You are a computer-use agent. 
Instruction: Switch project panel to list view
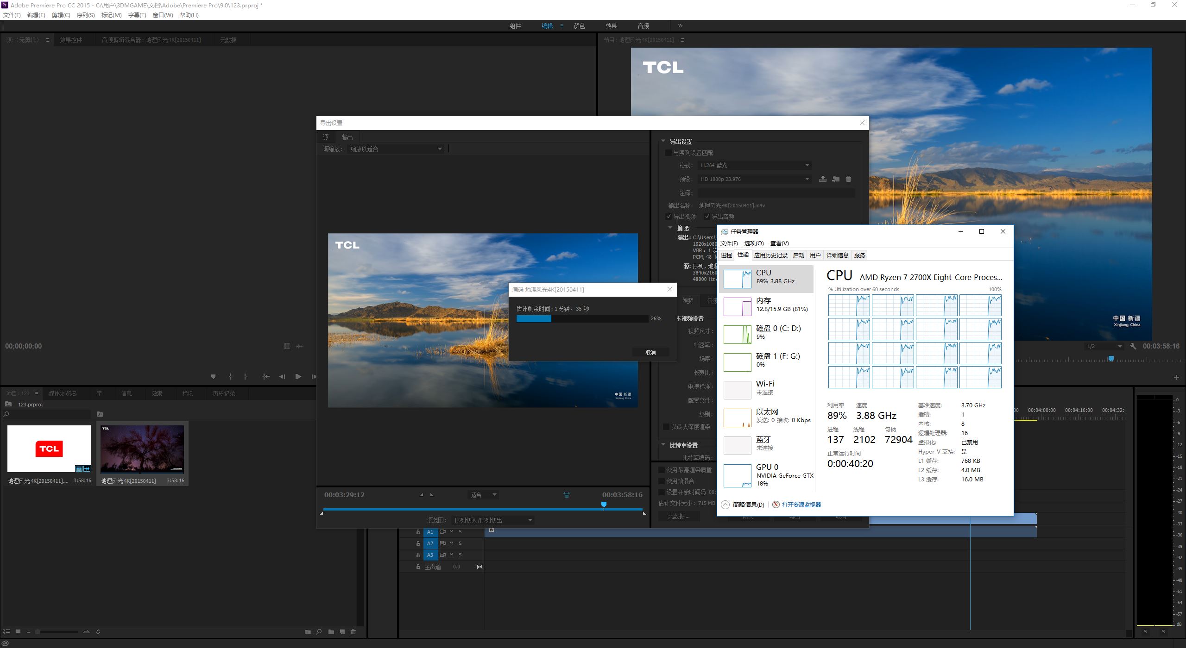click(x=6, y=632)
